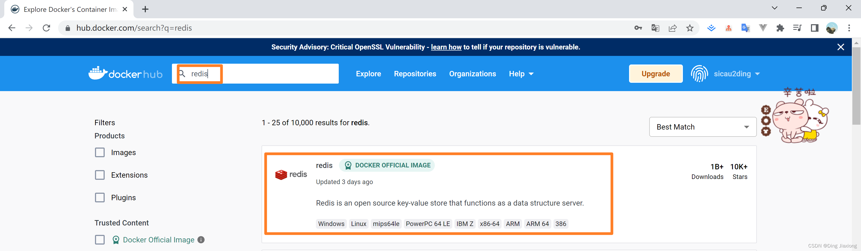Dismiss the security advisory banner
861x251 pixels.
pyautogui.click(x=841, y=47)
